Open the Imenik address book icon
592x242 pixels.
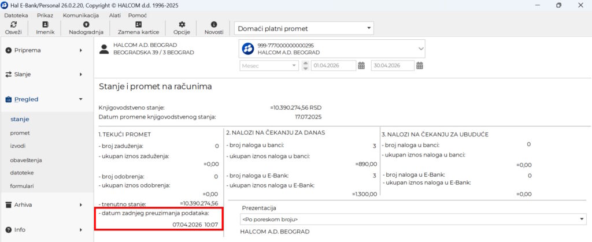click(x=45, y=25)
